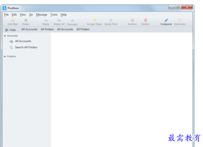This screenshot has width=203, height=147.
Task: Open the Help menu
Action: click(63, 15)
